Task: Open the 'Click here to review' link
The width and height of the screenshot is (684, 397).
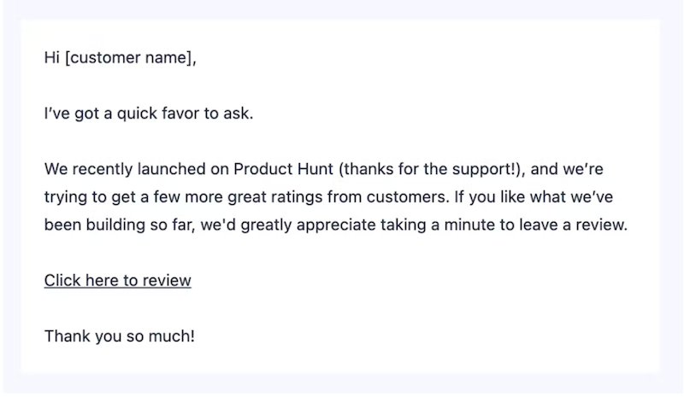Action: pos(117,280)
